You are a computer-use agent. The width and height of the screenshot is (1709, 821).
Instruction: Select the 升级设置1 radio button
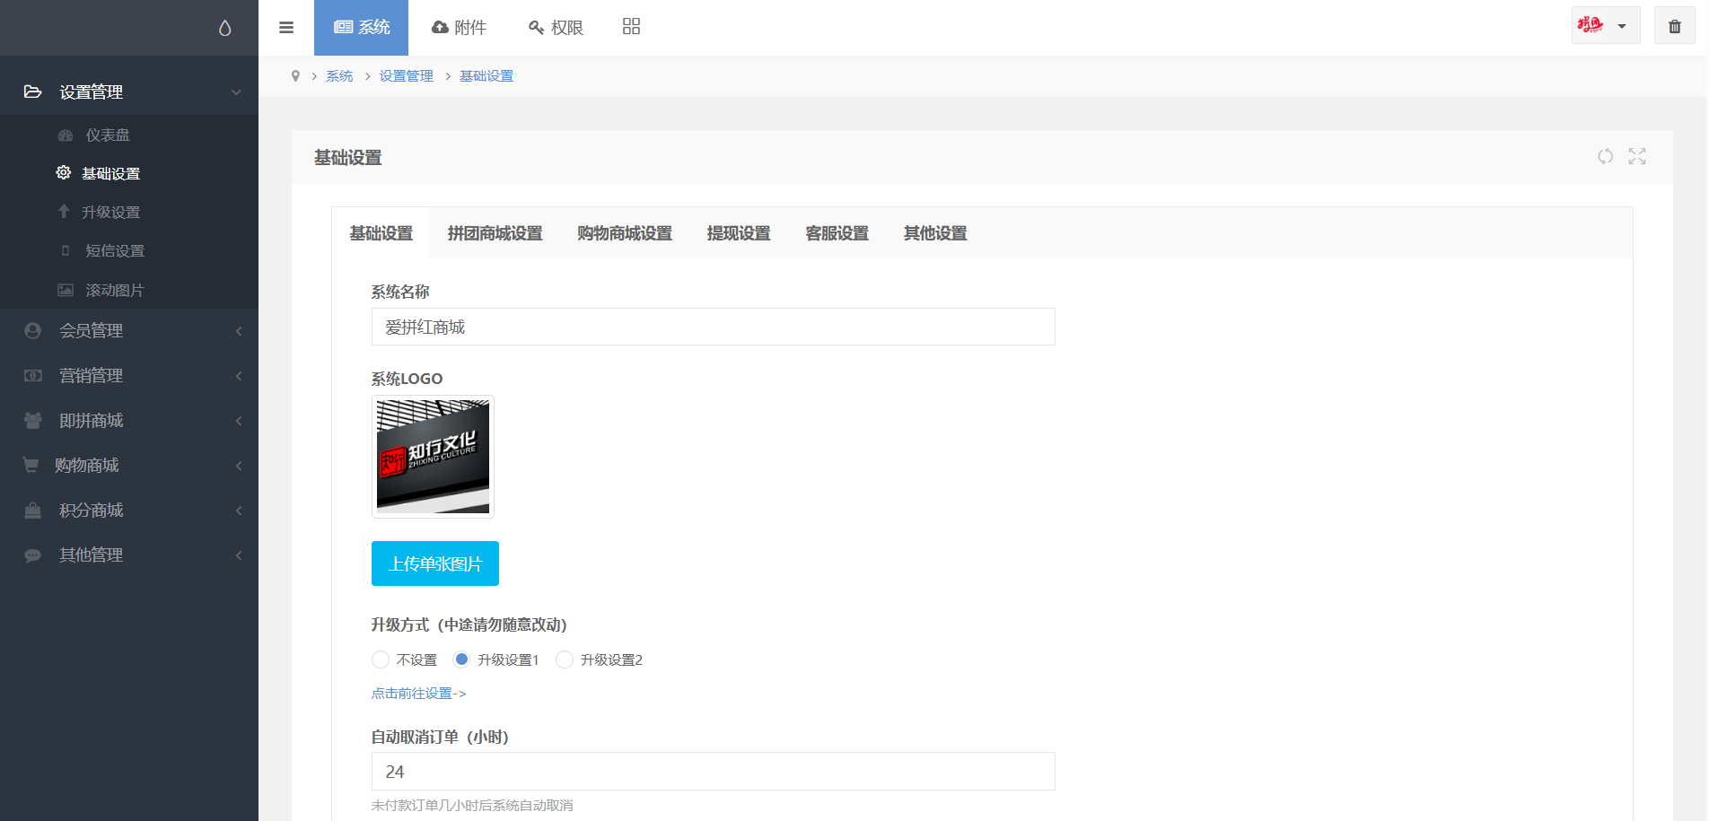point(461,659)
